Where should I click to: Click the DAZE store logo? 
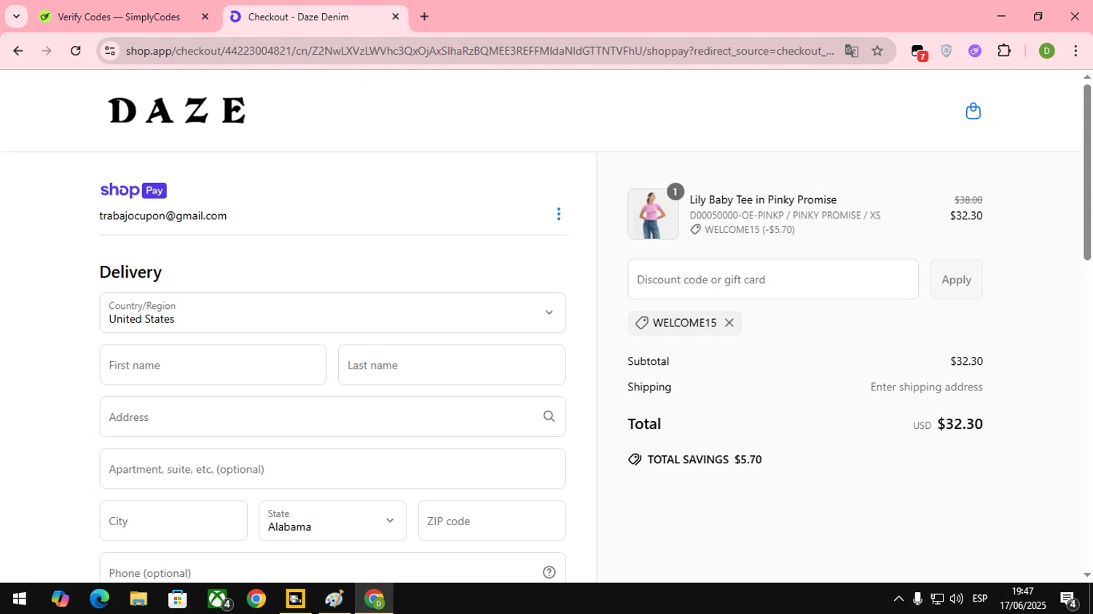177,111
